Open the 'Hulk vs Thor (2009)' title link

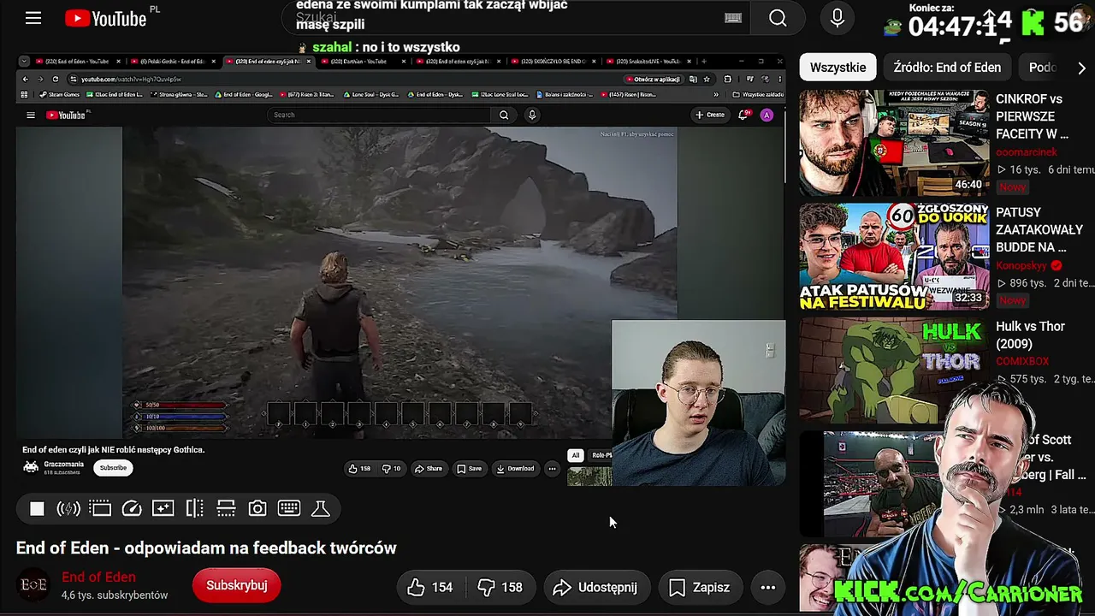(x=1030, y=335)
